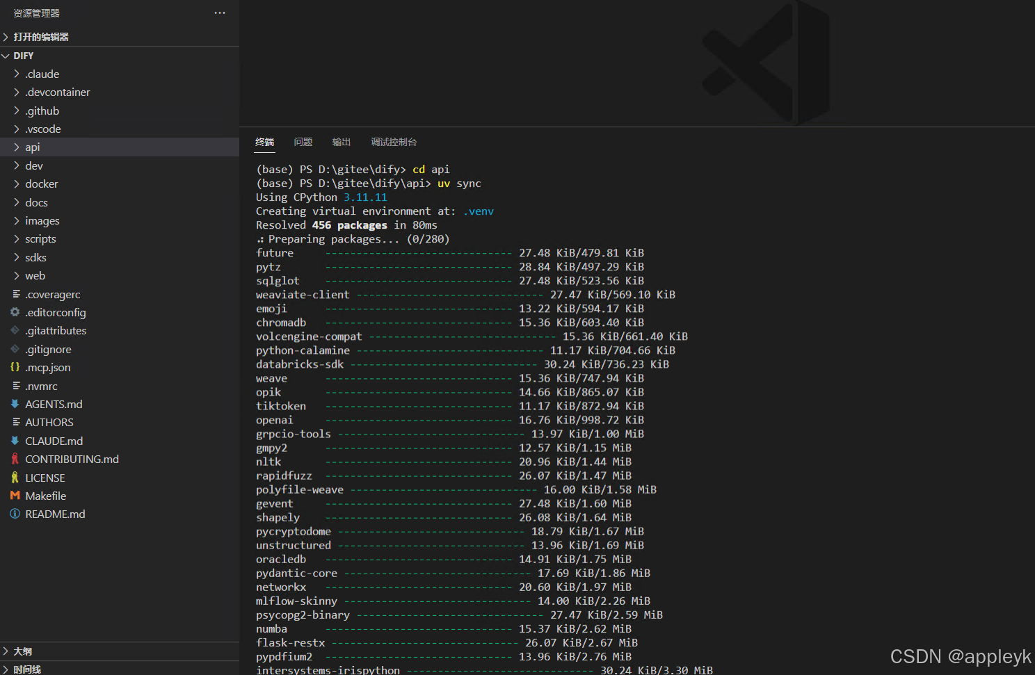Viewport: 1035px width, 675px height.
Task: Switch to the 终端 terminal tab
Action: pos(264,142)
